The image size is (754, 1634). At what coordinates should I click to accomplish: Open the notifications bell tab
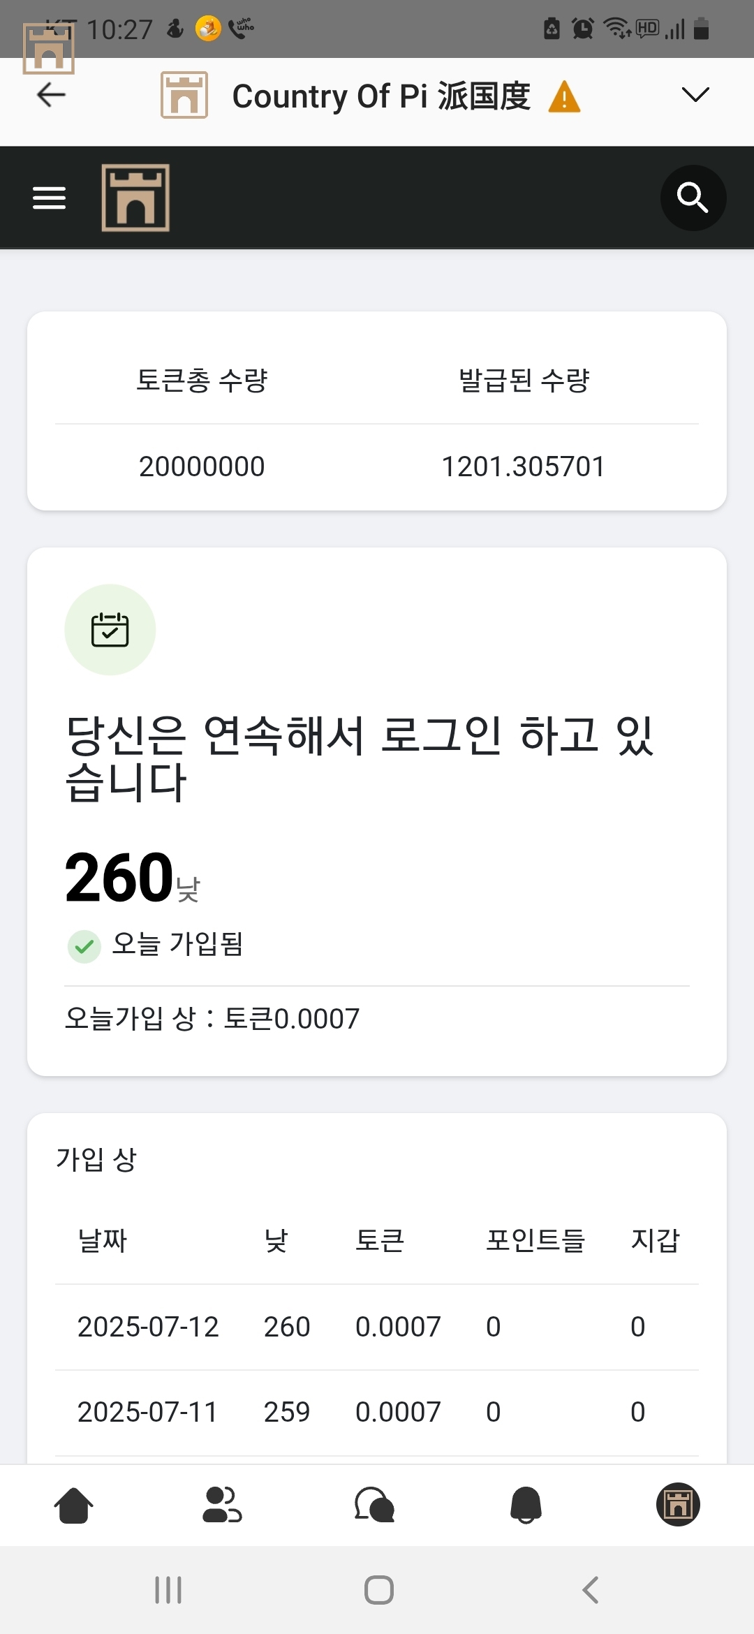(x=526, y=1505)
